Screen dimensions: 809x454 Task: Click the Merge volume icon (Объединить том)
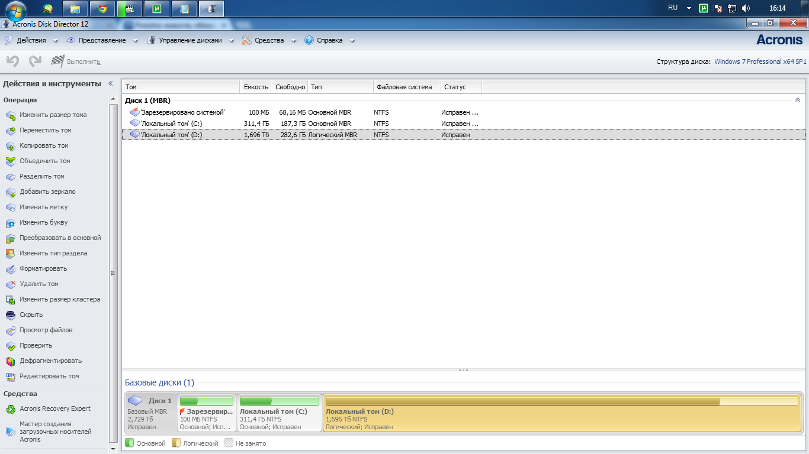click(x=10, y=161)
